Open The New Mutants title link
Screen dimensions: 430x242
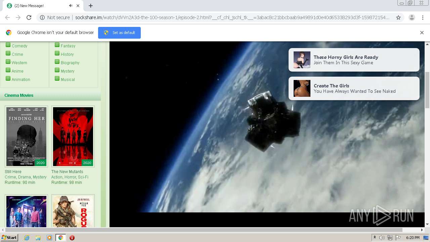pyautogui.click(x=67, y=172)
